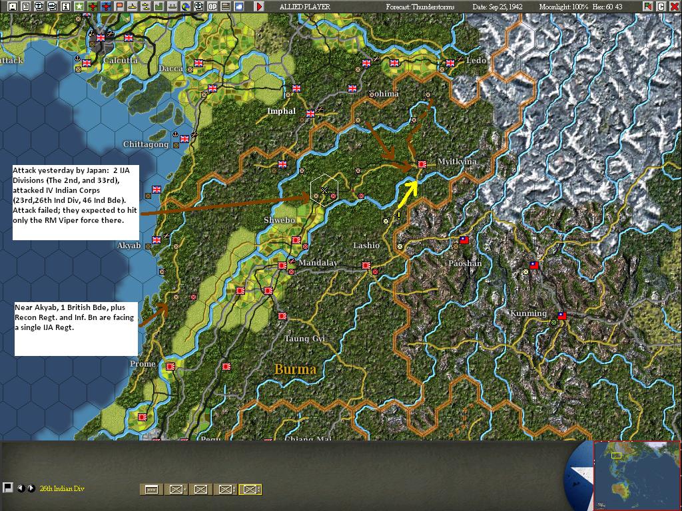Click the green industry bar-chart icon
This screenshot has width=682, height=511.
click(159, 7)
